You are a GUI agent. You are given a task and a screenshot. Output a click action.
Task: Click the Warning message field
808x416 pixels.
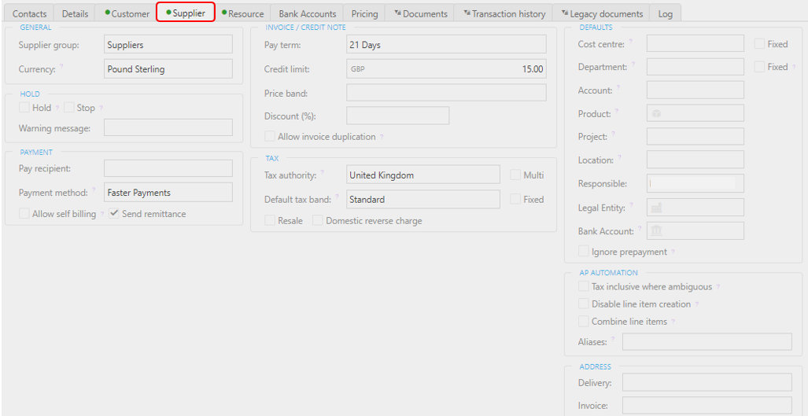point(168,127)
